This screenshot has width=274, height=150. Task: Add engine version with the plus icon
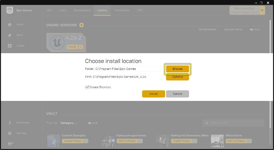(x=82, y=25)
